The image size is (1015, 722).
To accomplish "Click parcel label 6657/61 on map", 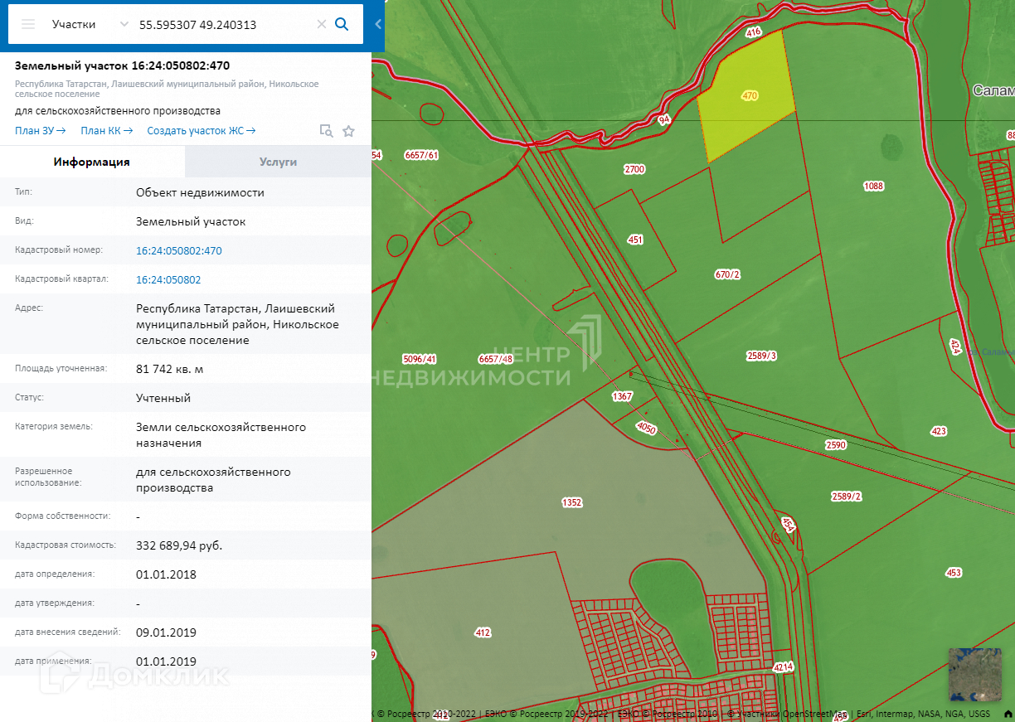I will coord(421,155).
